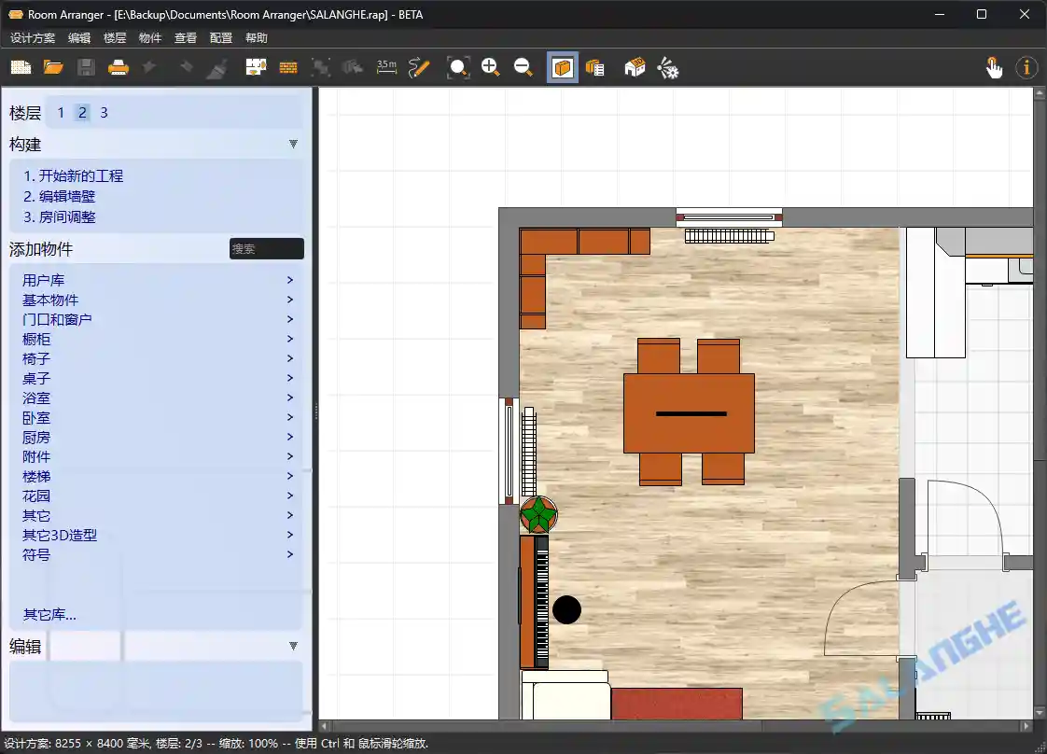
Task: Zoom in on the floor plan
Action: 491,67
